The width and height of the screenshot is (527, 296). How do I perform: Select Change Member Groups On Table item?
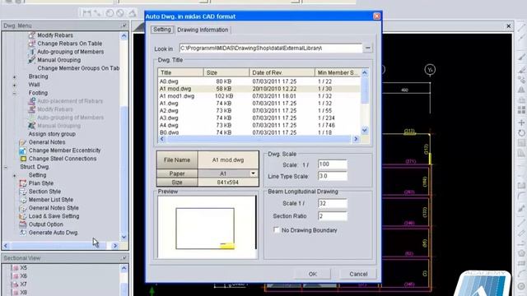click(78, 68)
